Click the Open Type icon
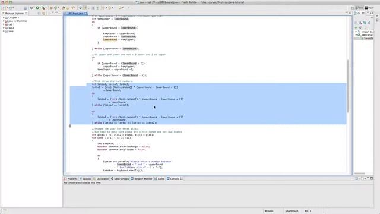 64,8
